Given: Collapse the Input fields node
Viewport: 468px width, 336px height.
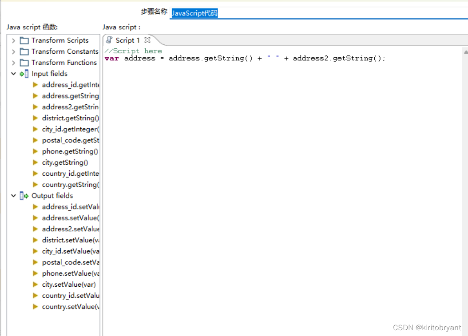Looking at the screenshot, I should pyautogui.click(x=13, y=73).
